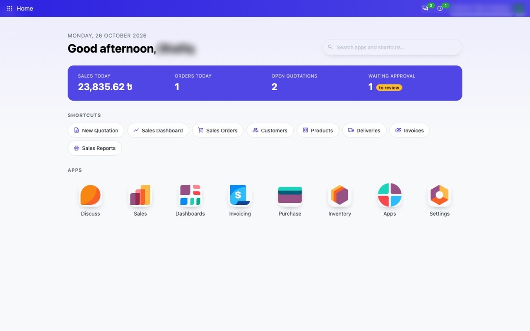Open the Invoicing app icon

240,195
